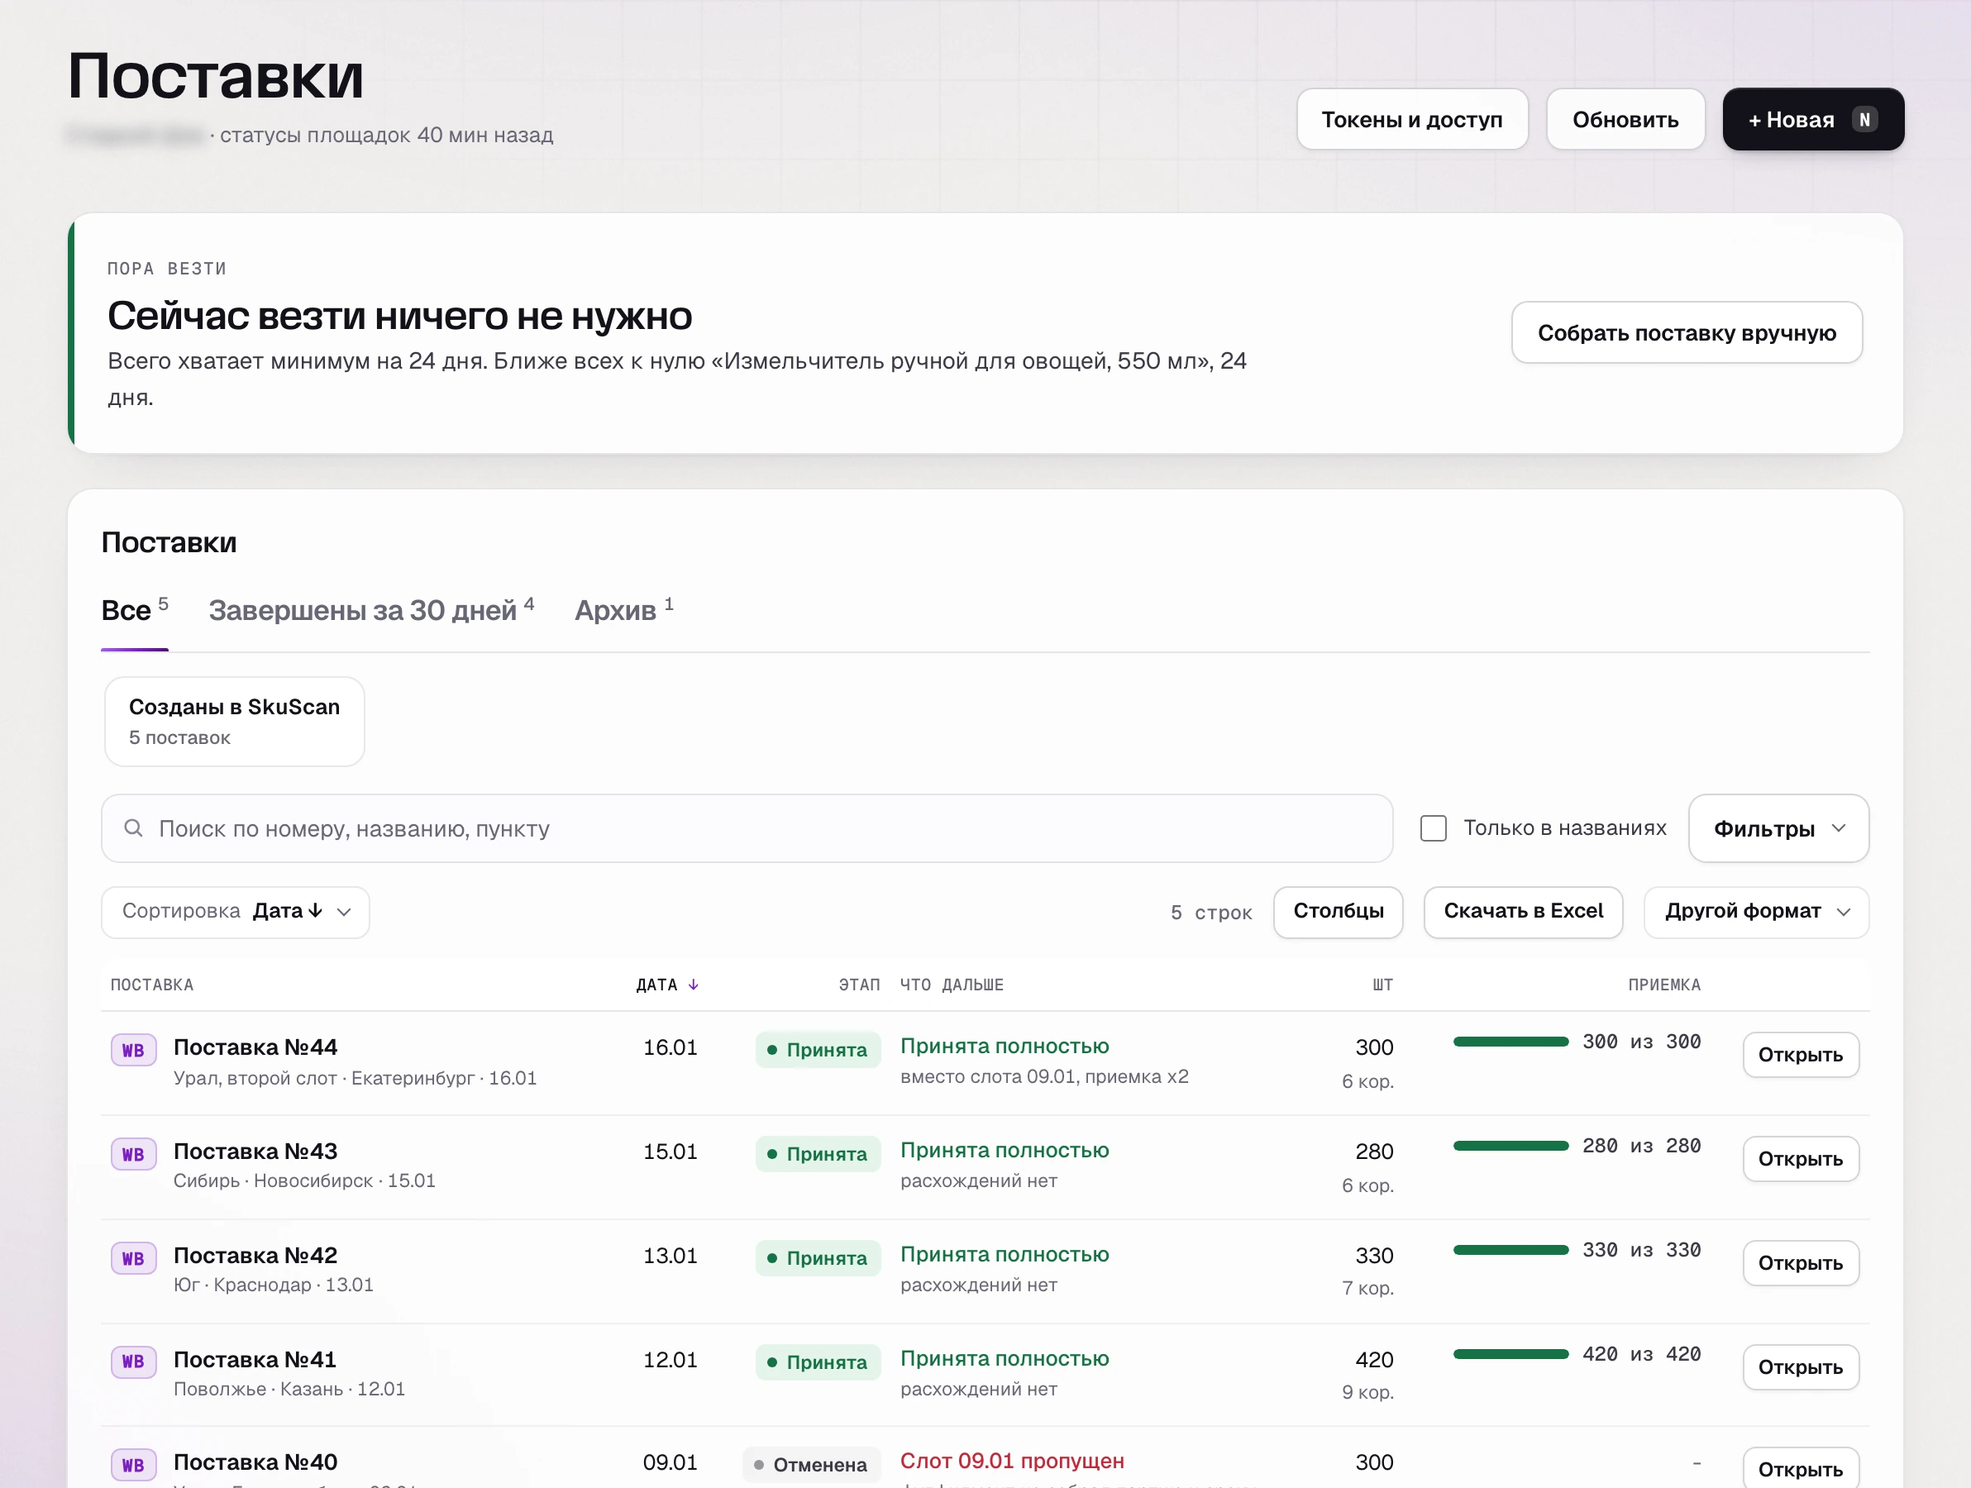1971x1488 pixels.
Task: Open the Сортировка Дата dropdown
Action: tap(236, 912)
